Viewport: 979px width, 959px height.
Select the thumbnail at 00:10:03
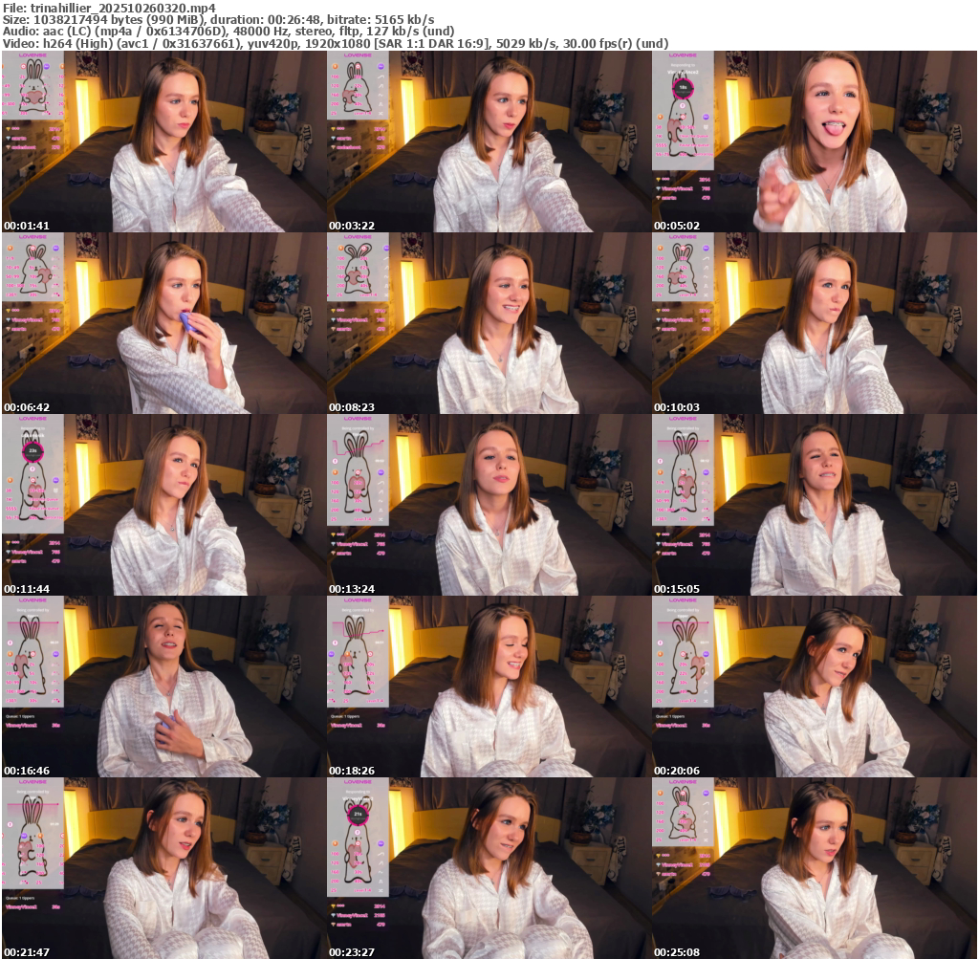(815, 323)
